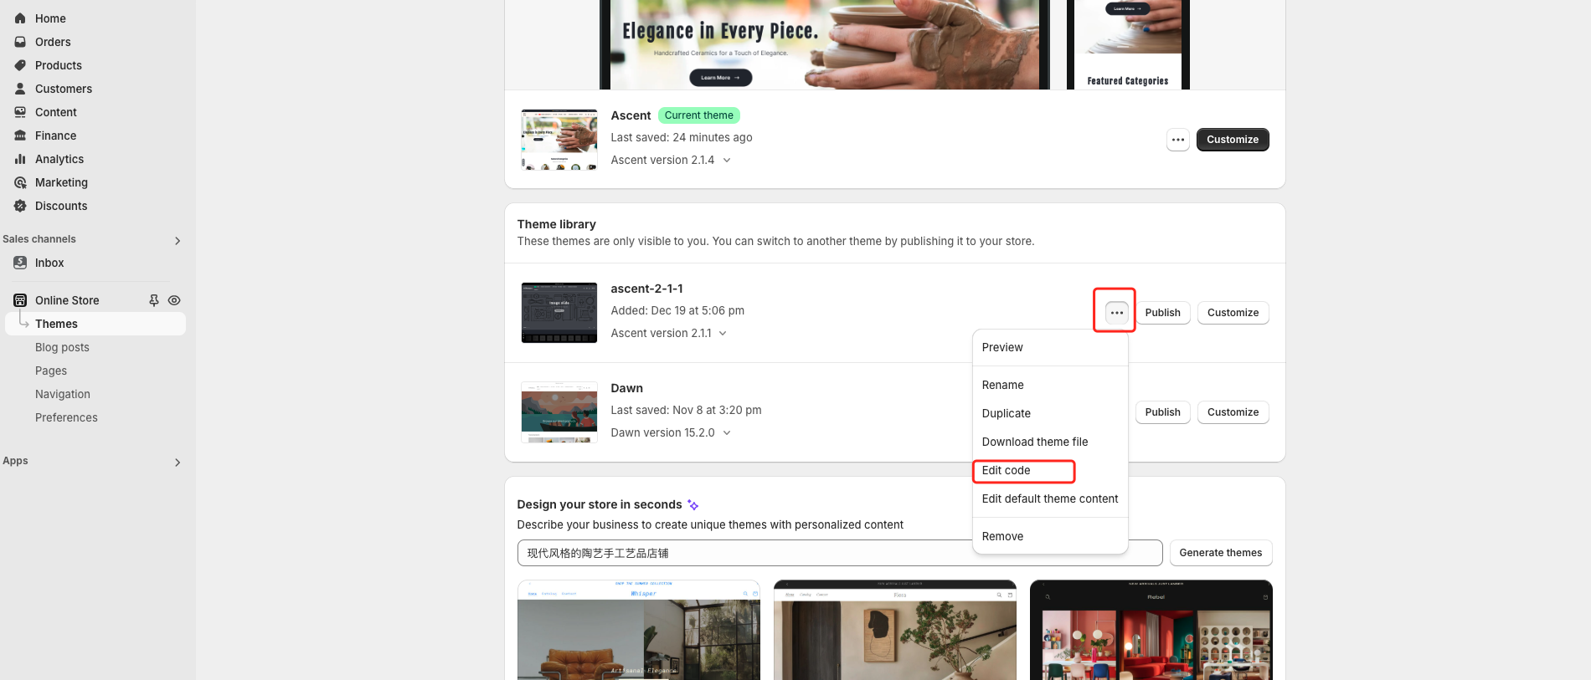Screen dimensions: 1591x680
Task: Click the eye icon to view online store
Action: pyautogui.click(x=174, y=300)
